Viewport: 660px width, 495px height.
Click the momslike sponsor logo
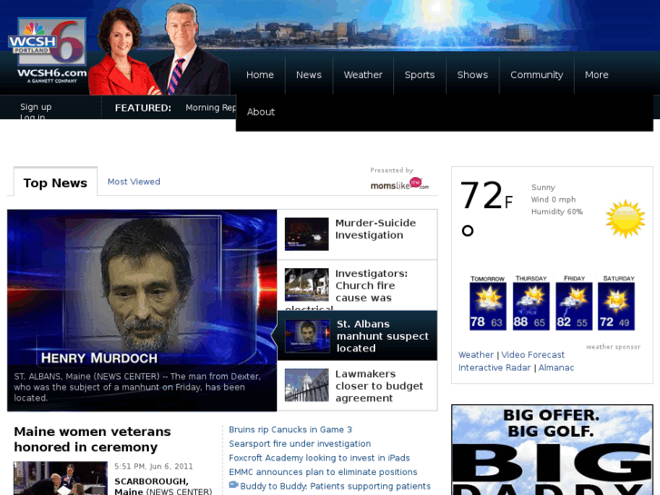pyautogui.click(x=399, y=183)
